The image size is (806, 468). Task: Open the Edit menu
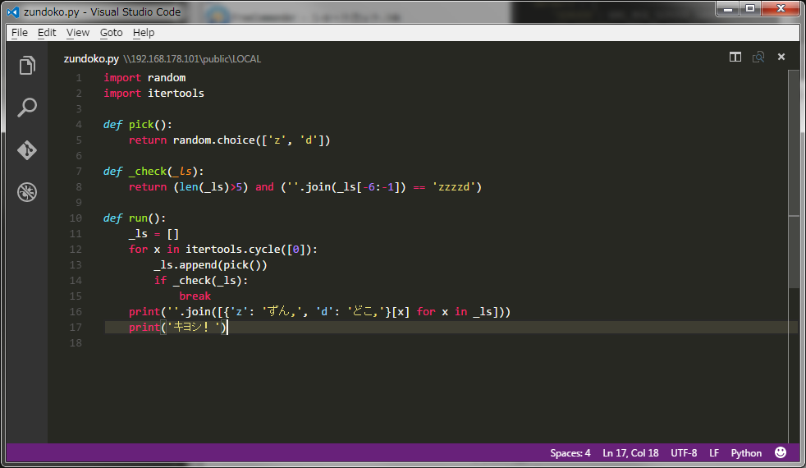pyautogui.click(x=47, y=32)
